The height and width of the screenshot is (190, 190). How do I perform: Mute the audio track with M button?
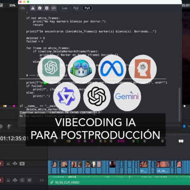tap(29, 180)
